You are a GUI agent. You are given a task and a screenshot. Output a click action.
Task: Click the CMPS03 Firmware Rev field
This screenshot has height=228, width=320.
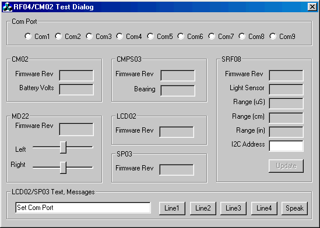178,76
